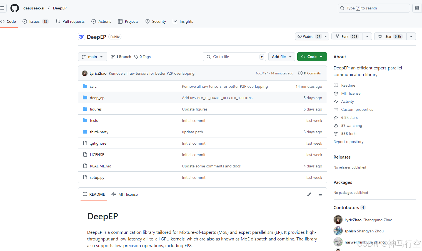422x251 pixels.
Task: Open 'Add NVSHMEM_IB_ENABLE_RELAXED_ORDERING' commit message
Action: [x=217, y=98]
